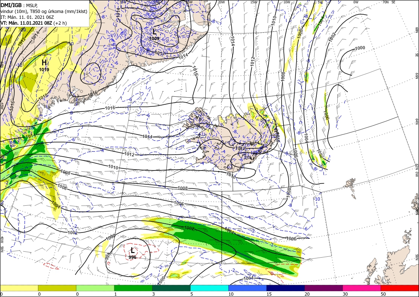Click the 1018 isobar label
Image resolution: width=419 pixels, height=297 pixels.
(43, 97)
